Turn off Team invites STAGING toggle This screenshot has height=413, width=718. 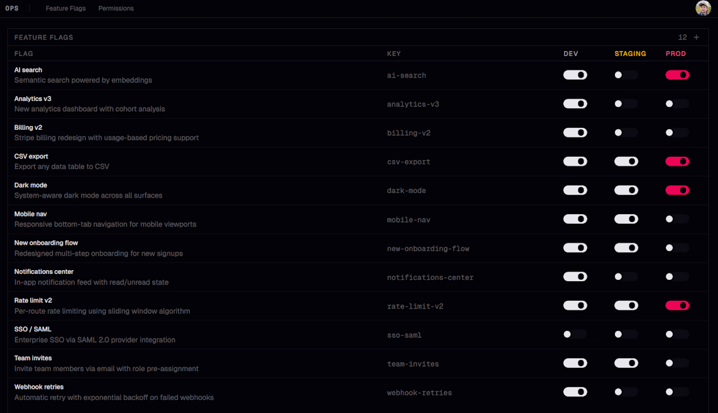(626, 363)
